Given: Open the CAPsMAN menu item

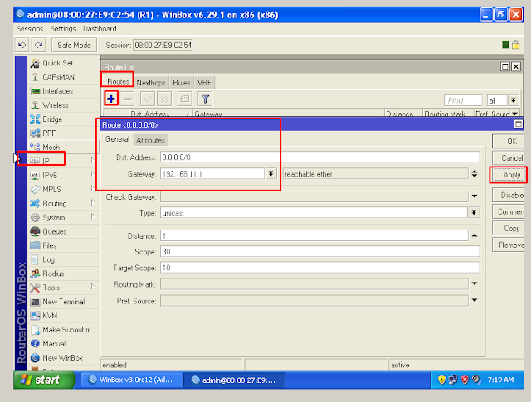Looking at the screenshot, I should click(58, 77).
